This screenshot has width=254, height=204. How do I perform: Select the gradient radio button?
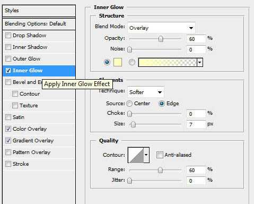coord(132,62)
